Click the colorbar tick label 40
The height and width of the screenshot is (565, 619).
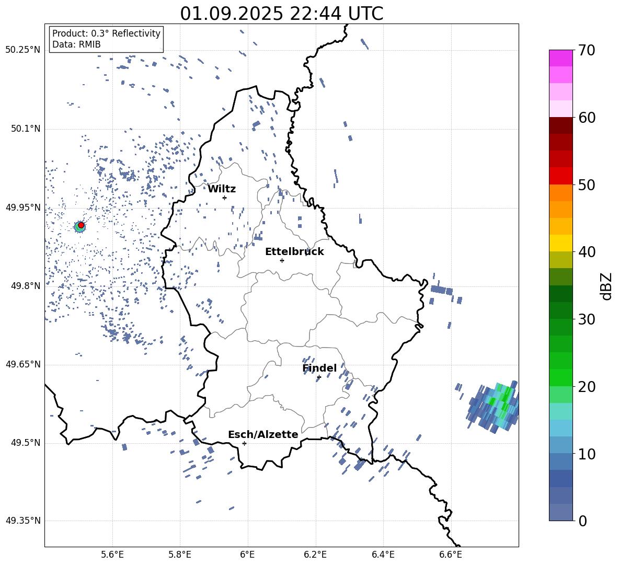pos(587,252)
